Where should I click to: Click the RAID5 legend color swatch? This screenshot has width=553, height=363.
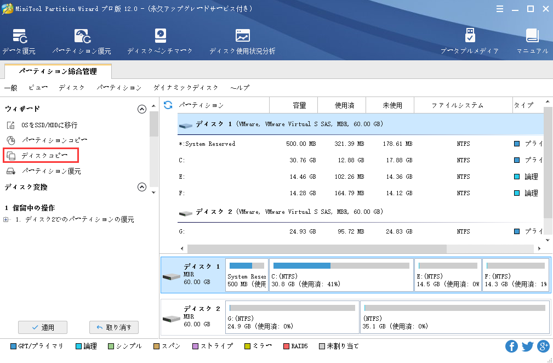click(x=287, y=347)
